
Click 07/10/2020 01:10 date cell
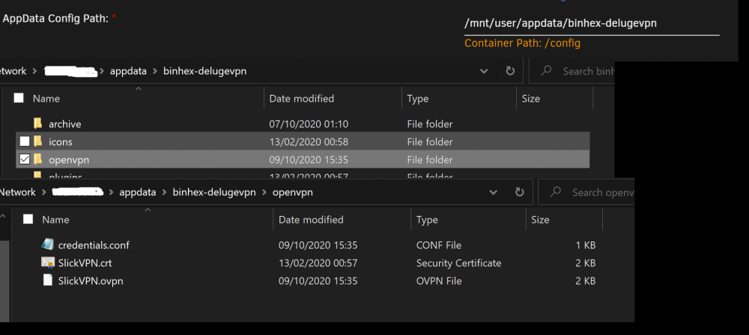[309, 124]
